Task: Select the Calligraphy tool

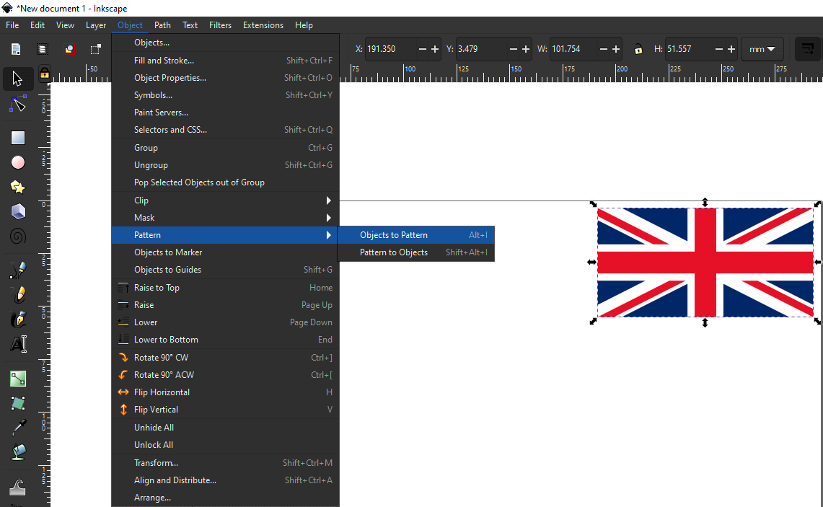Action: coord(18,319)
